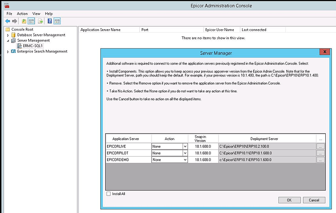The width and height of the screenshot is (336, 213).
Task: Click the Up one level folder icon
Action: click(24, 21)
